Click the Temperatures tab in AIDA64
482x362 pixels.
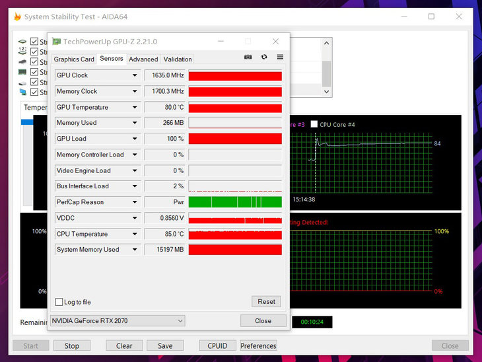click(x=35, y=107)
